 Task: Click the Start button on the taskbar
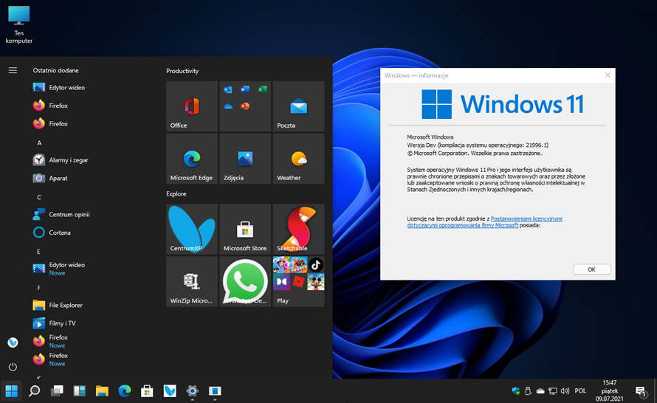pos(11,391)
